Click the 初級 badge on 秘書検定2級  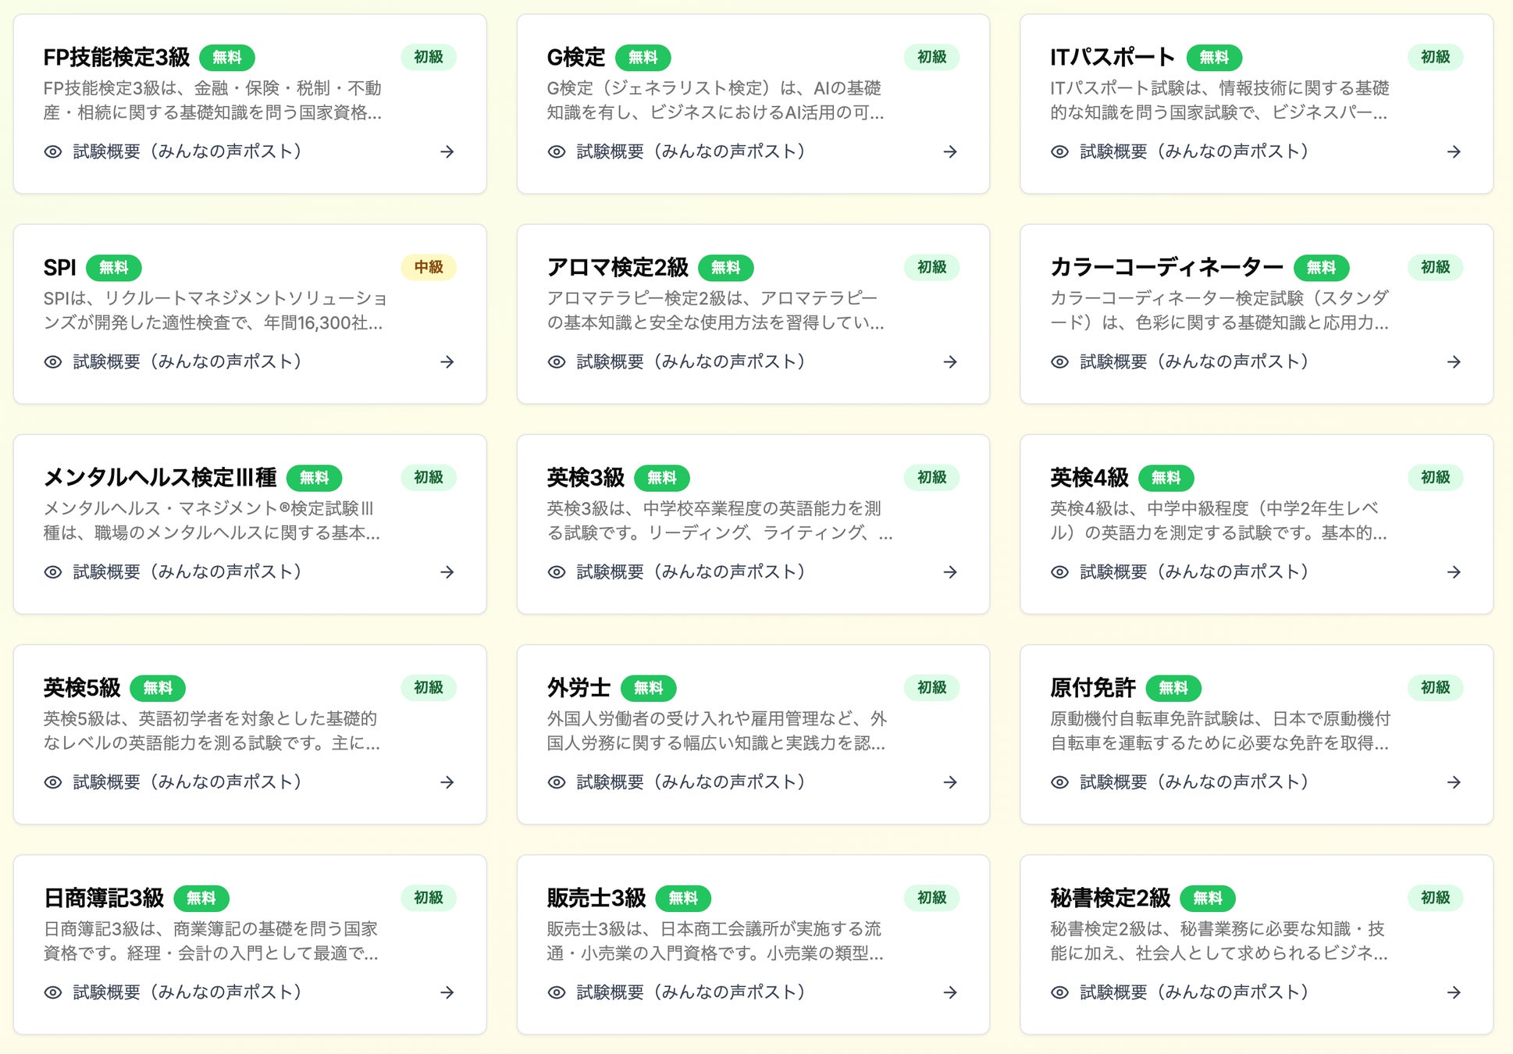tap(1435, 898)
